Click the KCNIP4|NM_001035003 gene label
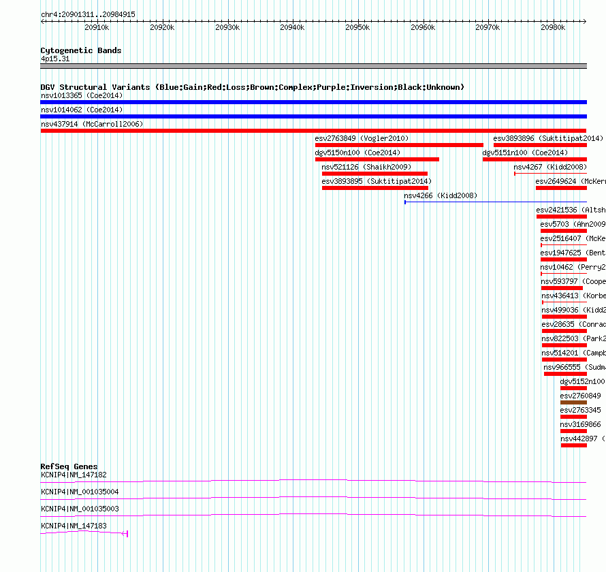This screenshot has height=572, width=606. coord(80,509)
